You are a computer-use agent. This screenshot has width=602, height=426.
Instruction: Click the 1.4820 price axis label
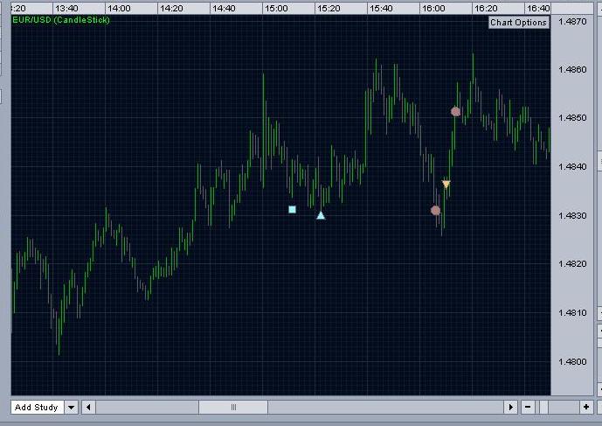(x=572, y=264)
